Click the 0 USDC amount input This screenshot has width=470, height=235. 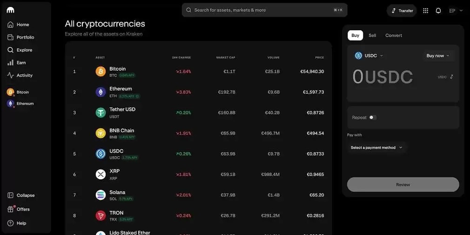[x=383, y=77]
